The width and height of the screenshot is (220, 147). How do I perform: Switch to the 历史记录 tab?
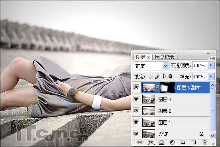[165, 57]
